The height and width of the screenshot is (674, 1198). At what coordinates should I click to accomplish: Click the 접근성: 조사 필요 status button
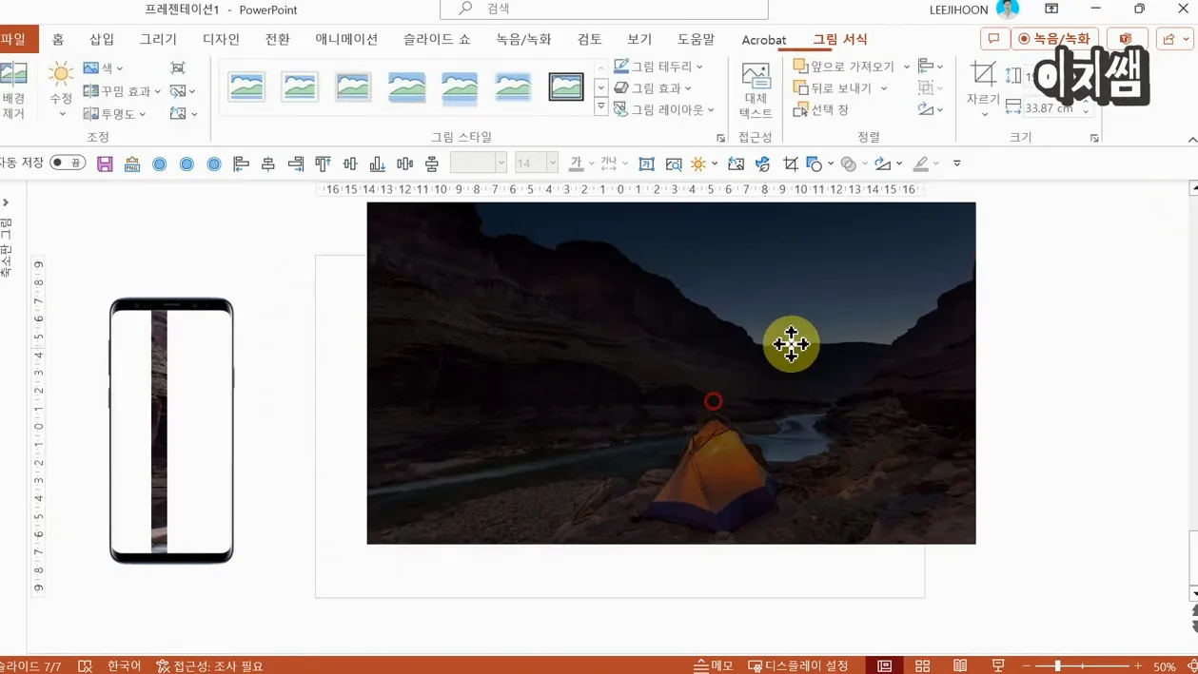click(x=209, y=665)
